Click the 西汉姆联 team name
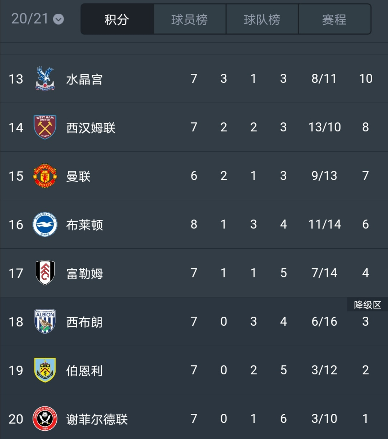Image resolution: width=388 pixels, height=439 pixels. click(x=91, y=128)
